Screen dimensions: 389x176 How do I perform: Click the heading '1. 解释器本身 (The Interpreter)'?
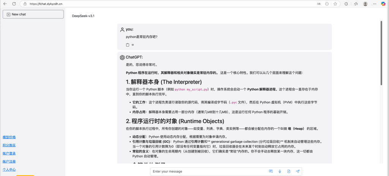click(x=164, y=82)
